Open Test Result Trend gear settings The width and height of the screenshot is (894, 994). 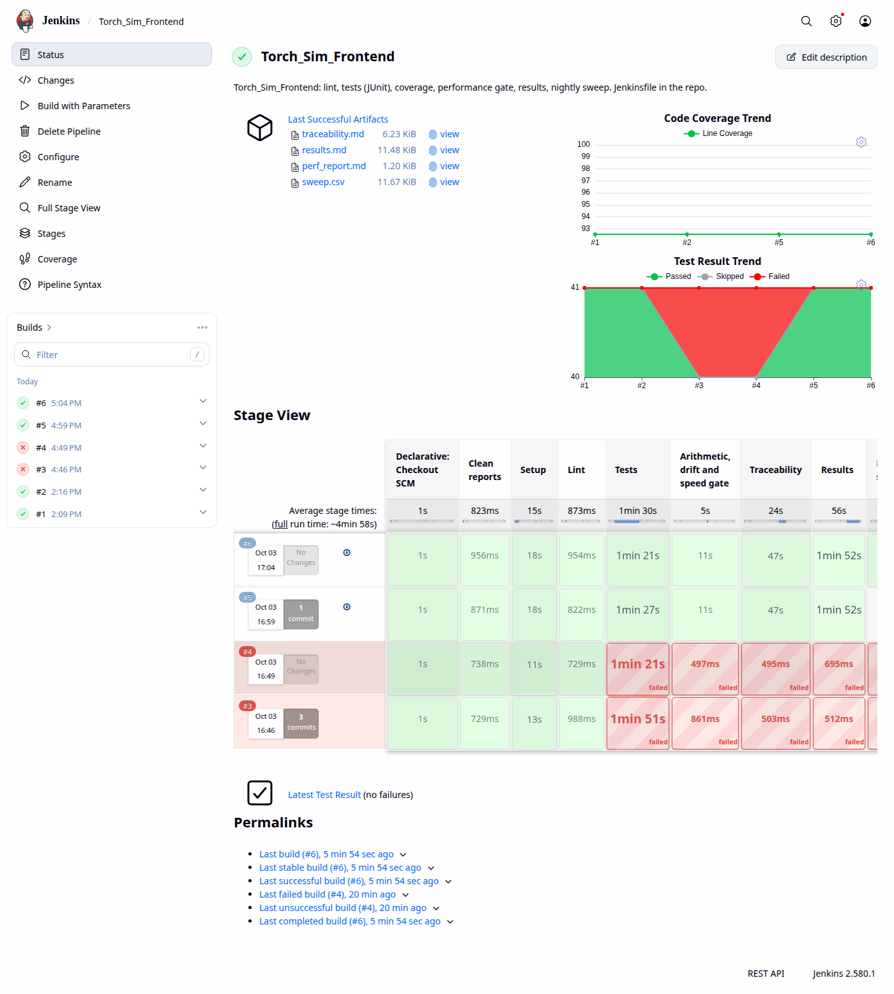pos(861,285)
